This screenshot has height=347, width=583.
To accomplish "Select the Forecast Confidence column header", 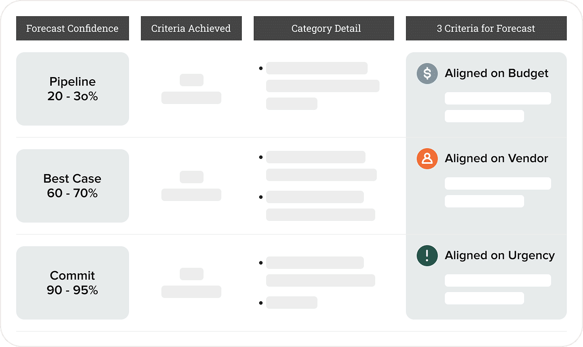I will [72, 28].
